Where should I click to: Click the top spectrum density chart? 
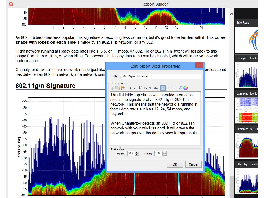tap(126, 16)
